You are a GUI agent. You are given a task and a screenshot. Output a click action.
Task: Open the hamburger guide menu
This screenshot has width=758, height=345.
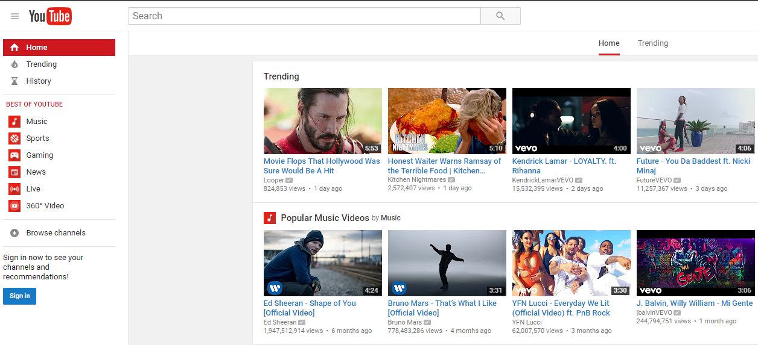point(14,16)
